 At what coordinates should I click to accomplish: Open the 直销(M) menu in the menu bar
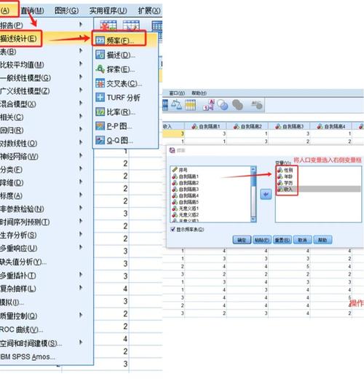[32, 10]
